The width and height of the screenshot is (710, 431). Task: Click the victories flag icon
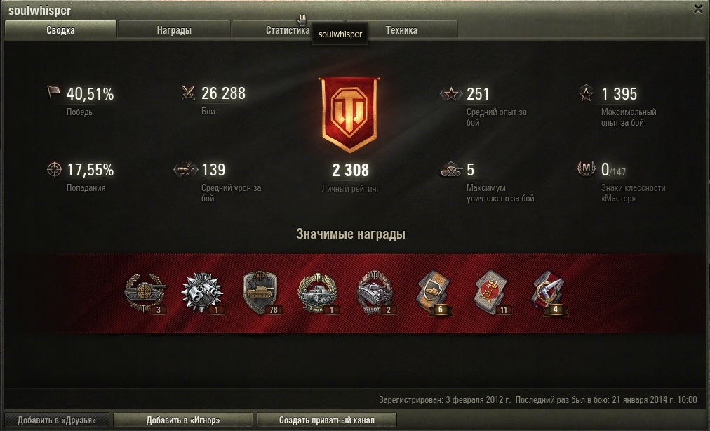[53, 93]
